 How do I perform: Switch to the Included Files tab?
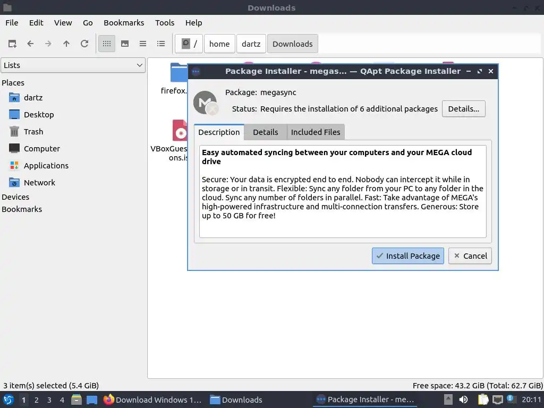click(x=316, y=132)
